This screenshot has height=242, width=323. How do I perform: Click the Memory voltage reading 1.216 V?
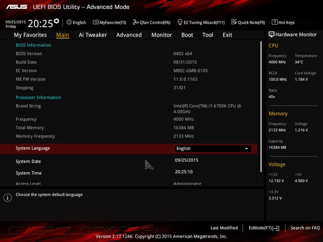(x=301, y=130)
